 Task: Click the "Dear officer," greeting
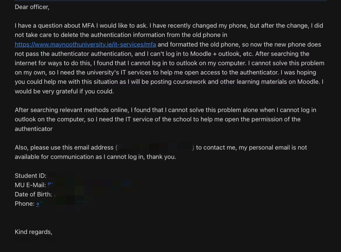(32, 7)
